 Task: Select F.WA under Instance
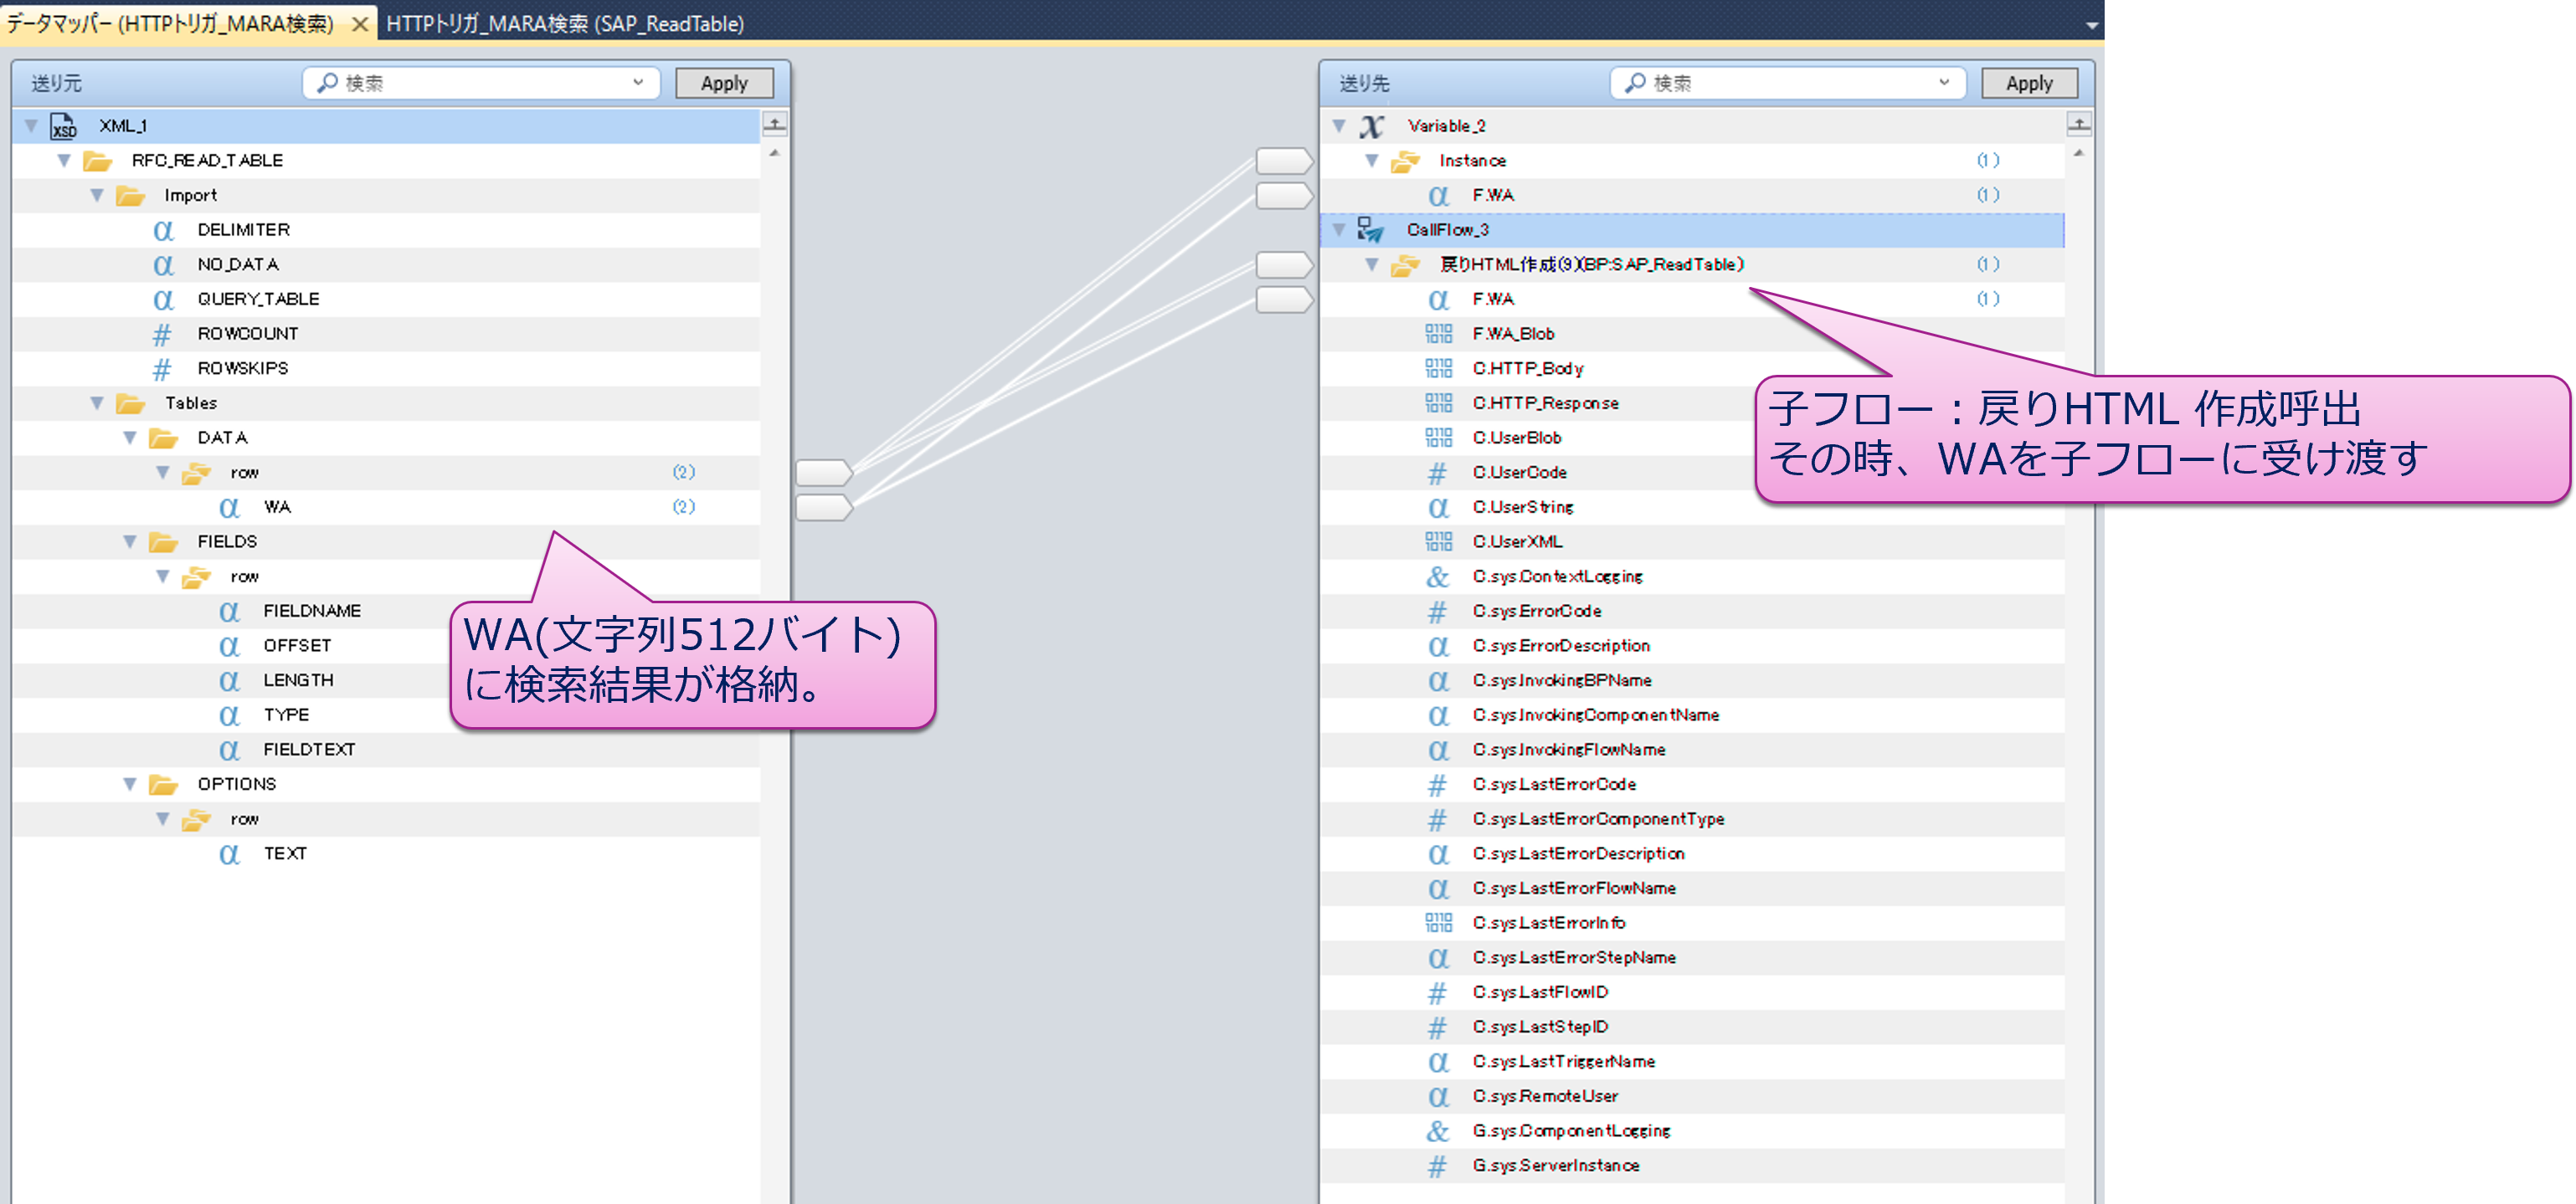[x=1692, y=196]
